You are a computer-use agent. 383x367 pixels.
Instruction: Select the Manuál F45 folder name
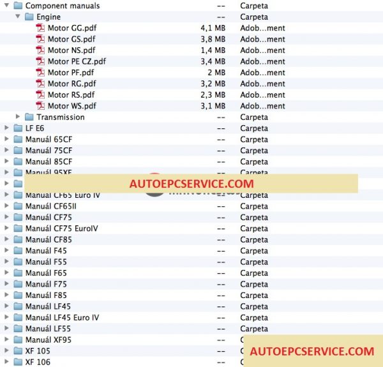click(46, 251)
